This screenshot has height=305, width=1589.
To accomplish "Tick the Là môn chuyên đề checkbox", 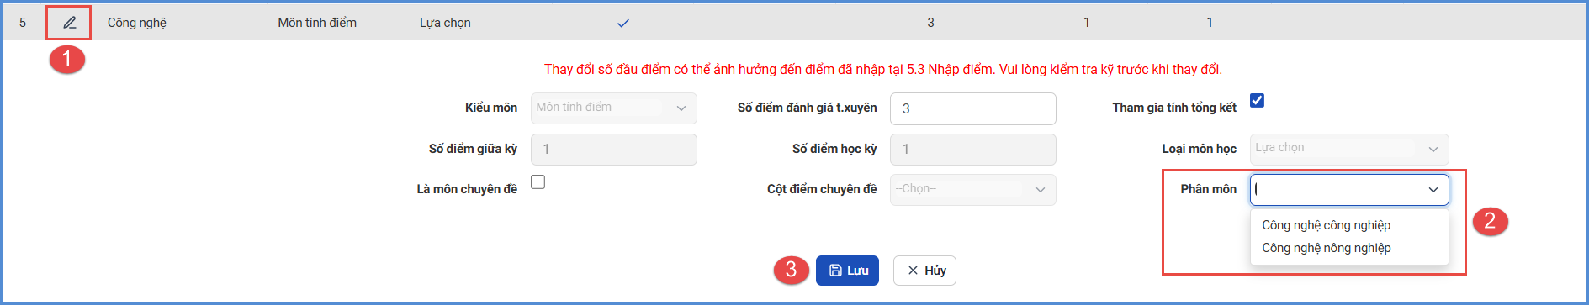I will point(538,181).
